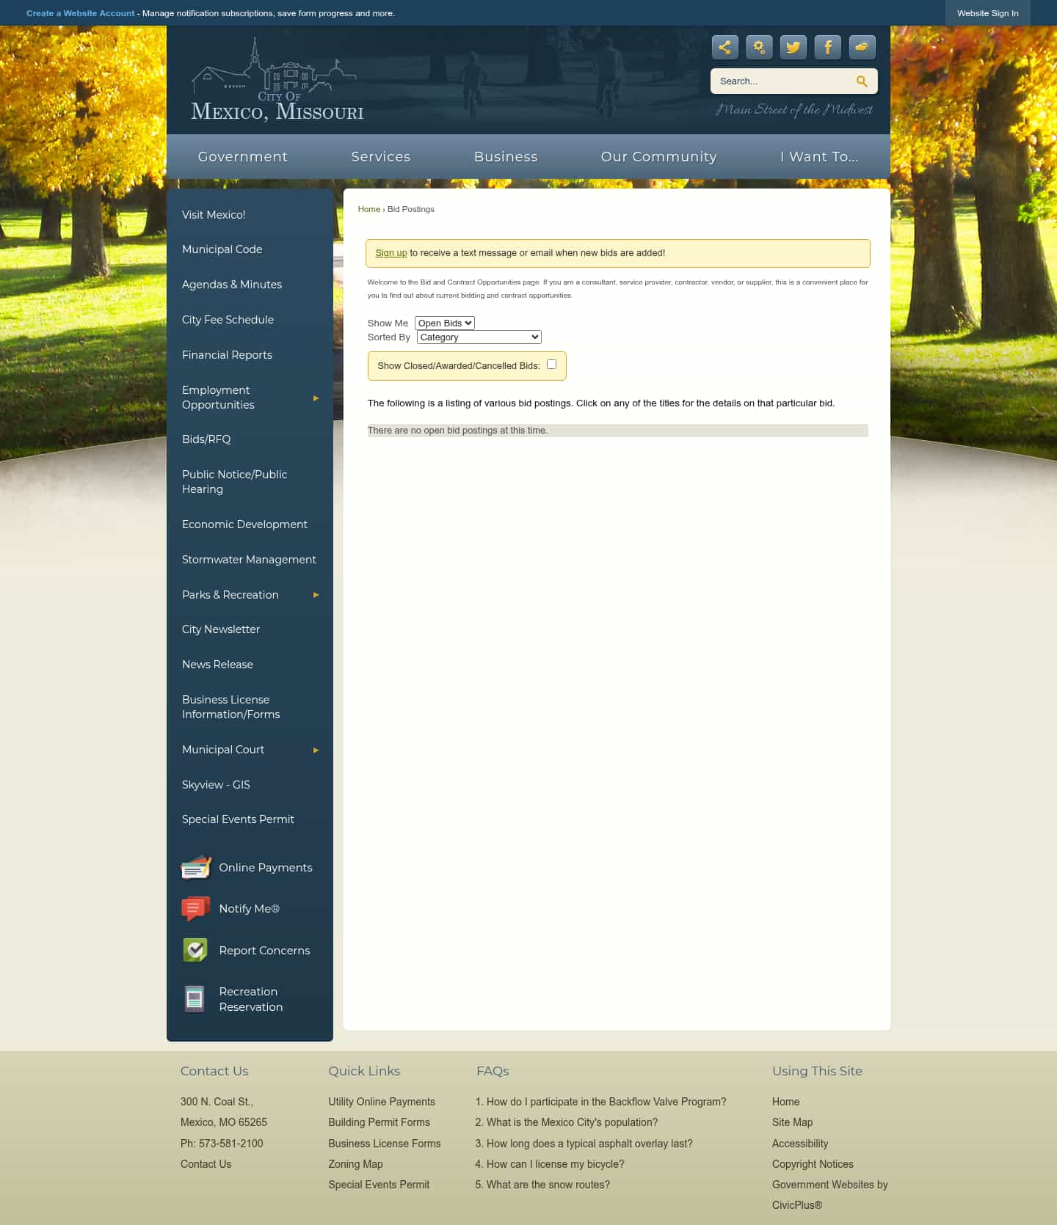Open Economic Development sidebar link
This screenshot has height=1225, width=1057.
pyautogui.click(x=244, y=524)
